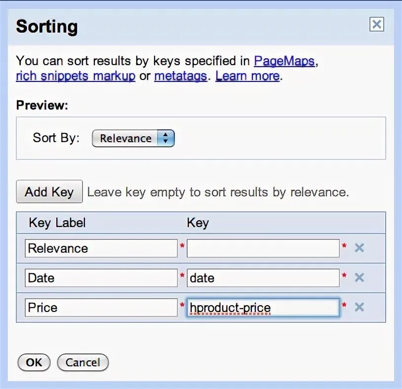Open the Sort By dropdown

(133, 138)
